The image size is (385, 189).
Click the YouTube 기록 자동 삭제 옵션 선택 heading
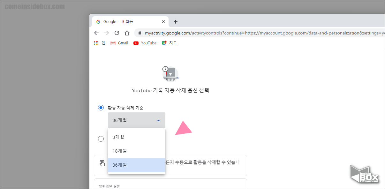170,90
